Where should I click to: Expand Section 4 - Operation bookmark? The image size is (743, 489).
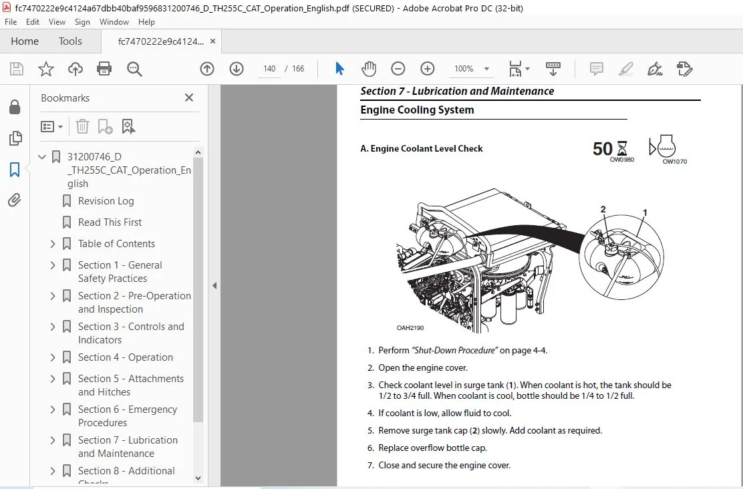click(x=53, y=357)
